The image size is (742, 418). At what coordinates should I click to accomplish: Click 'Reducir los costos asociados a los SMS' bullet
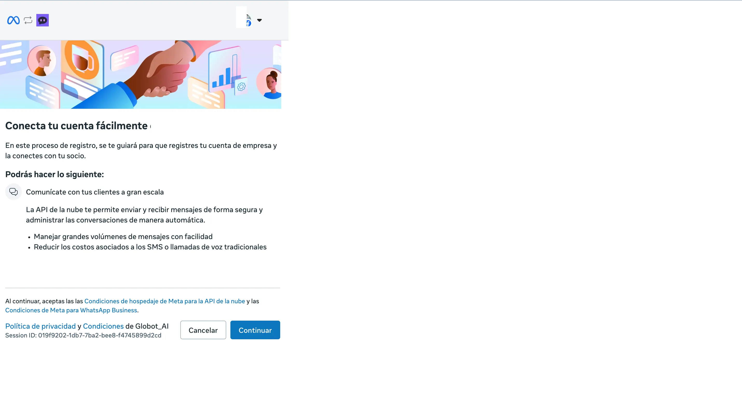click(x=150, y=247)
